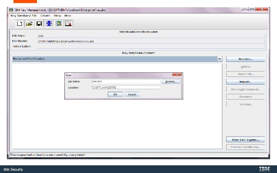The image size is (277, 173).
Task: Click Cancel in the Open dialog
Action: (132, 94)
